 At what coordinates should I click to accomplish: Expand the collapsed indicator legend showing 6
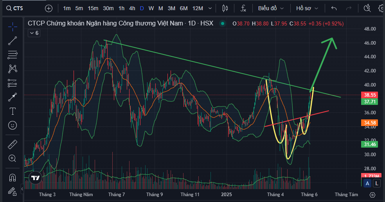pos(34,33)
